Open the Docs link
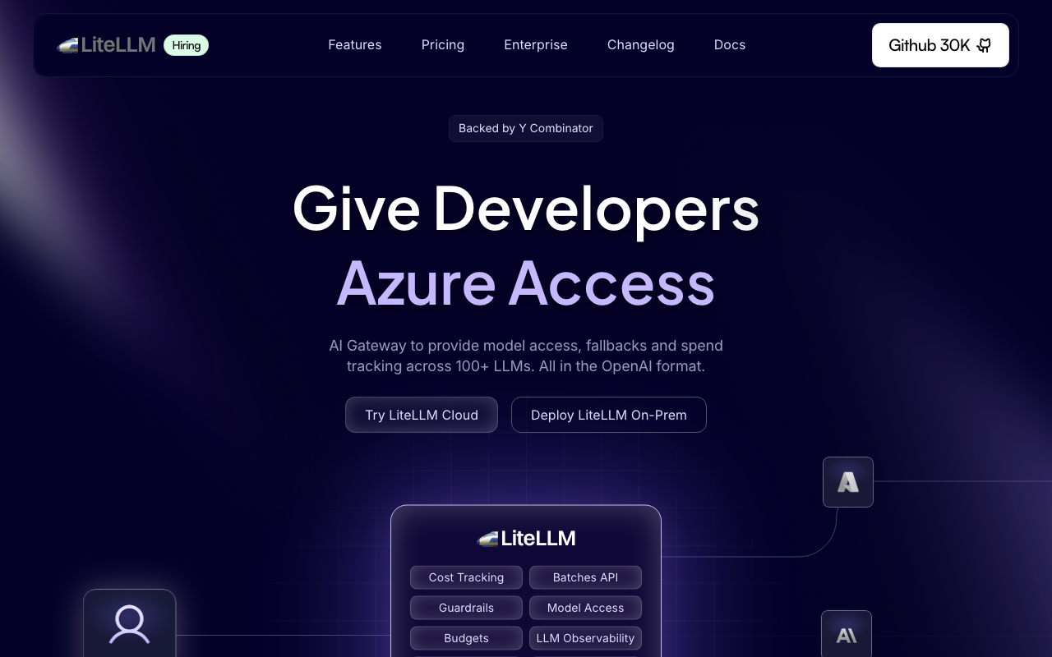Viewport: 1052px width, 657px height. (x=730, y=45)
